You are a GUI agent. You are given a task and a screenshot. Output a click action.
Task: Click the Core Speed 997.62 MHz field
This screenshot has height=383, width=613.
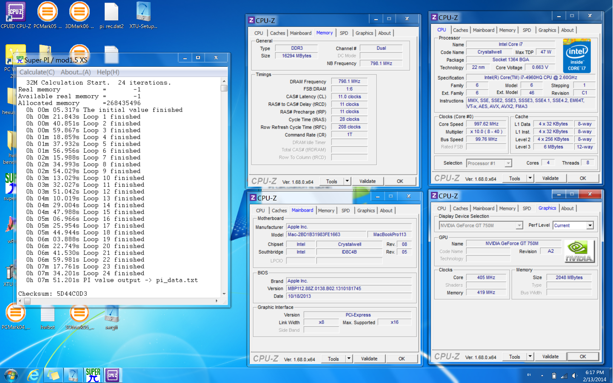[486, 124]
